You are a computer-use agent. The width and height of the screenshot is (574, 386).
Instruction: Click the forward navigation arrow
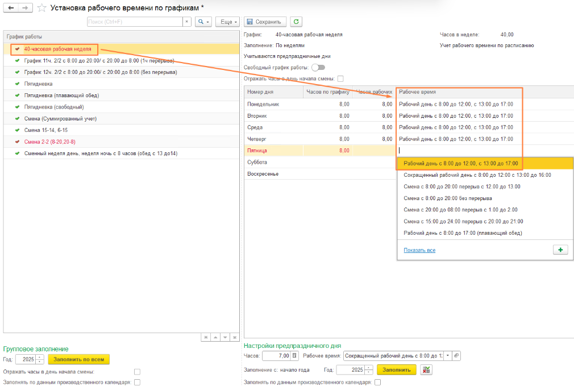tap(25, 8)
